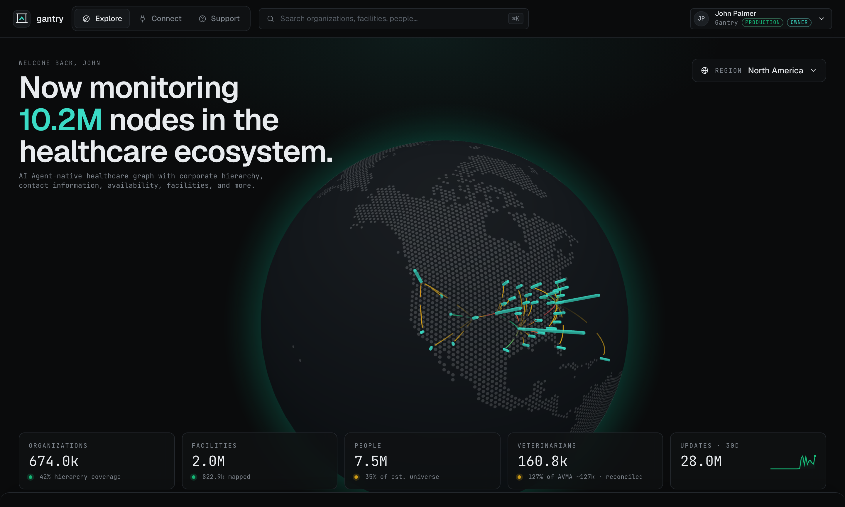
Task: Click the ⌘K shortcut badge
Action: pyautogui.click(x=516, y=18)
